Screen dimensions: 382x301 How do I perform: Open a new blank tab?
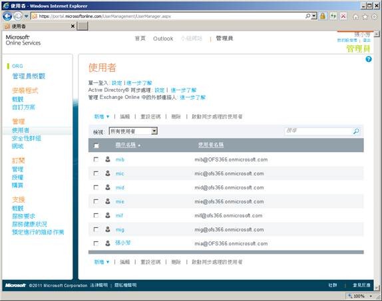coord(83,26)
